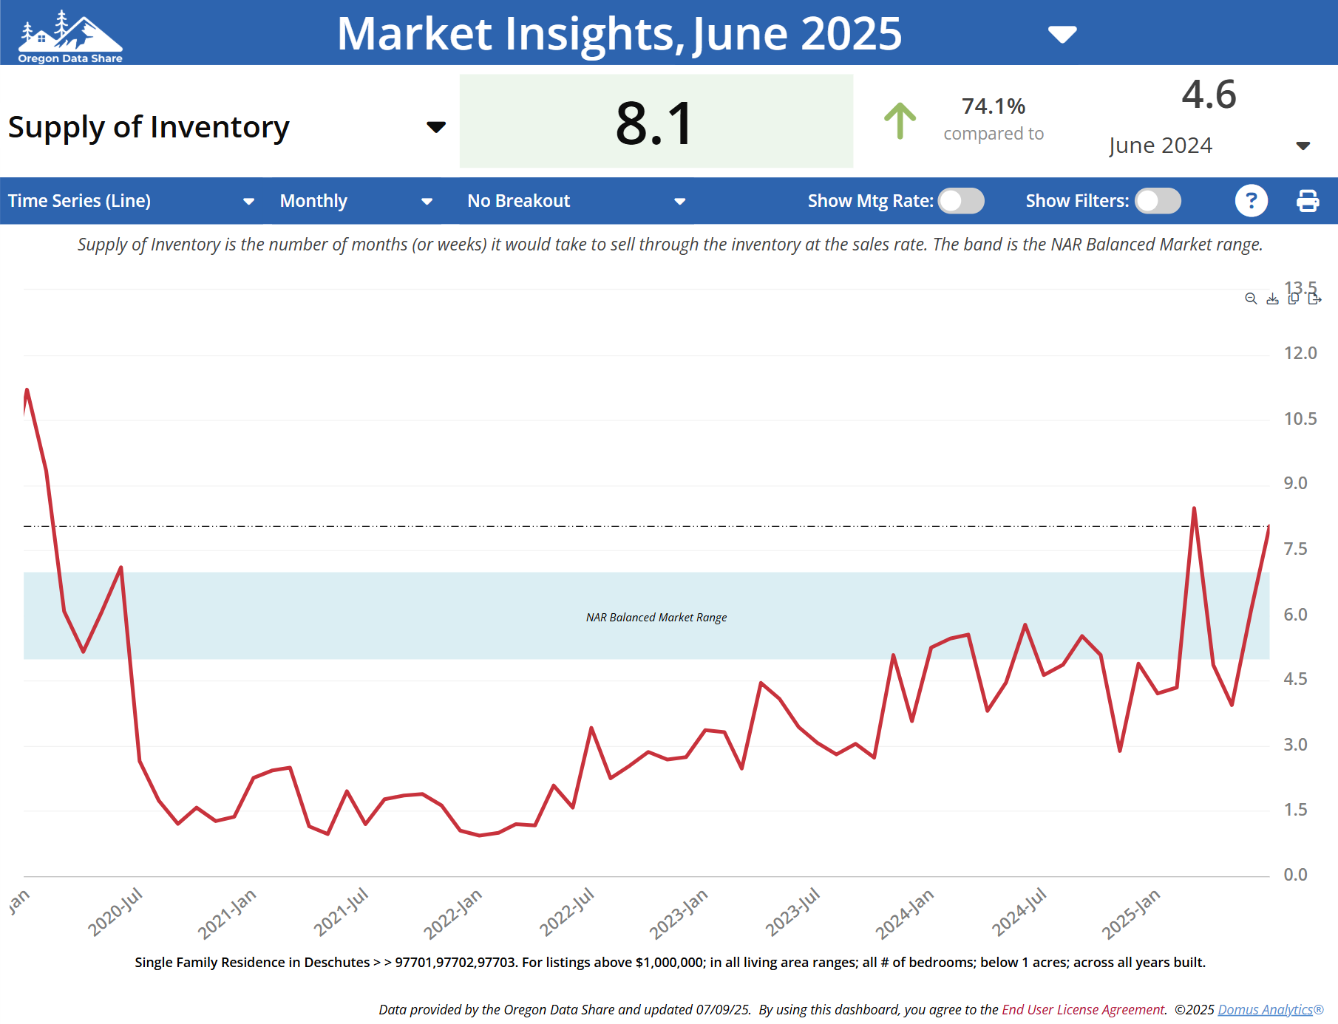Expand the Time Series (Line) chart type dropdown
The image size is (1338, 1024).
[x=248, y=201]
